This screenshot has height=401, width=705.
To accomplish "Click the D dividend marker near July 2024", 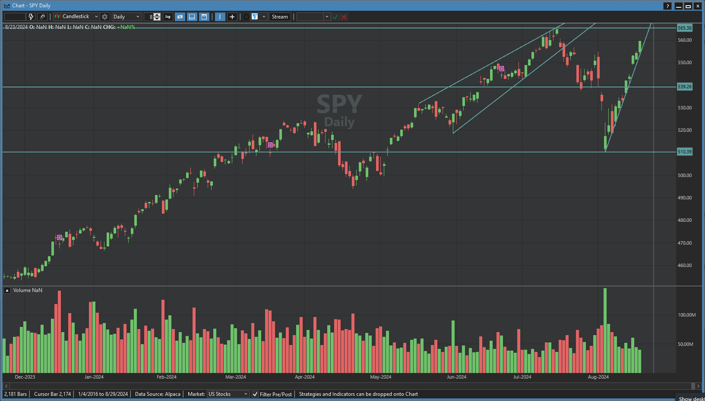I will point(502,68).
